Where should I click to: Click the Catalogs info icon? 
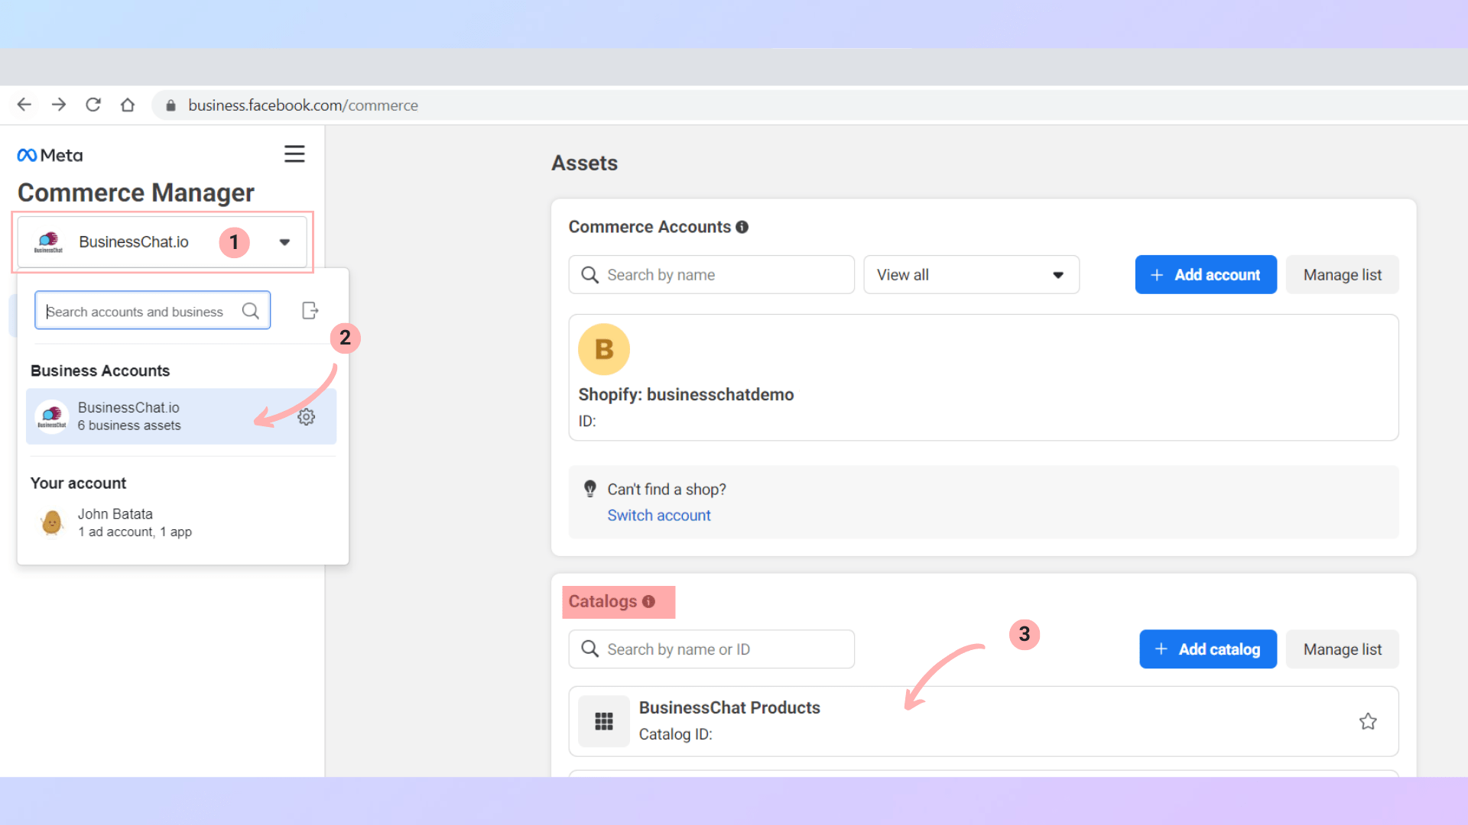(x=648, y=602)
